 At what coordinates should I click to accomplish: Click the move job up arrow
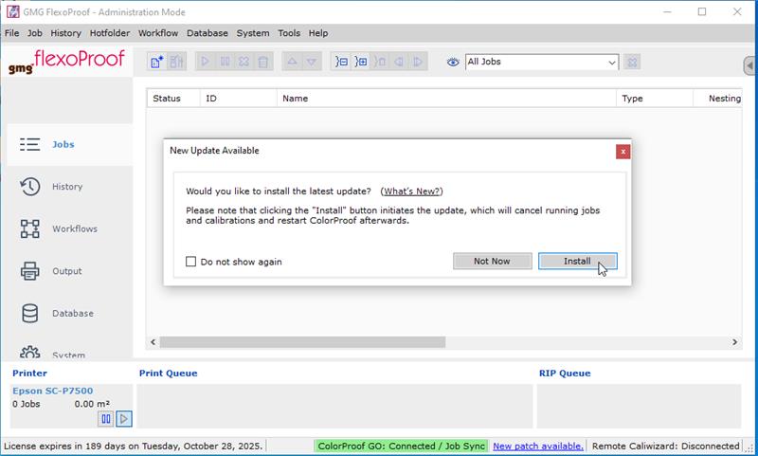[292, 62]
